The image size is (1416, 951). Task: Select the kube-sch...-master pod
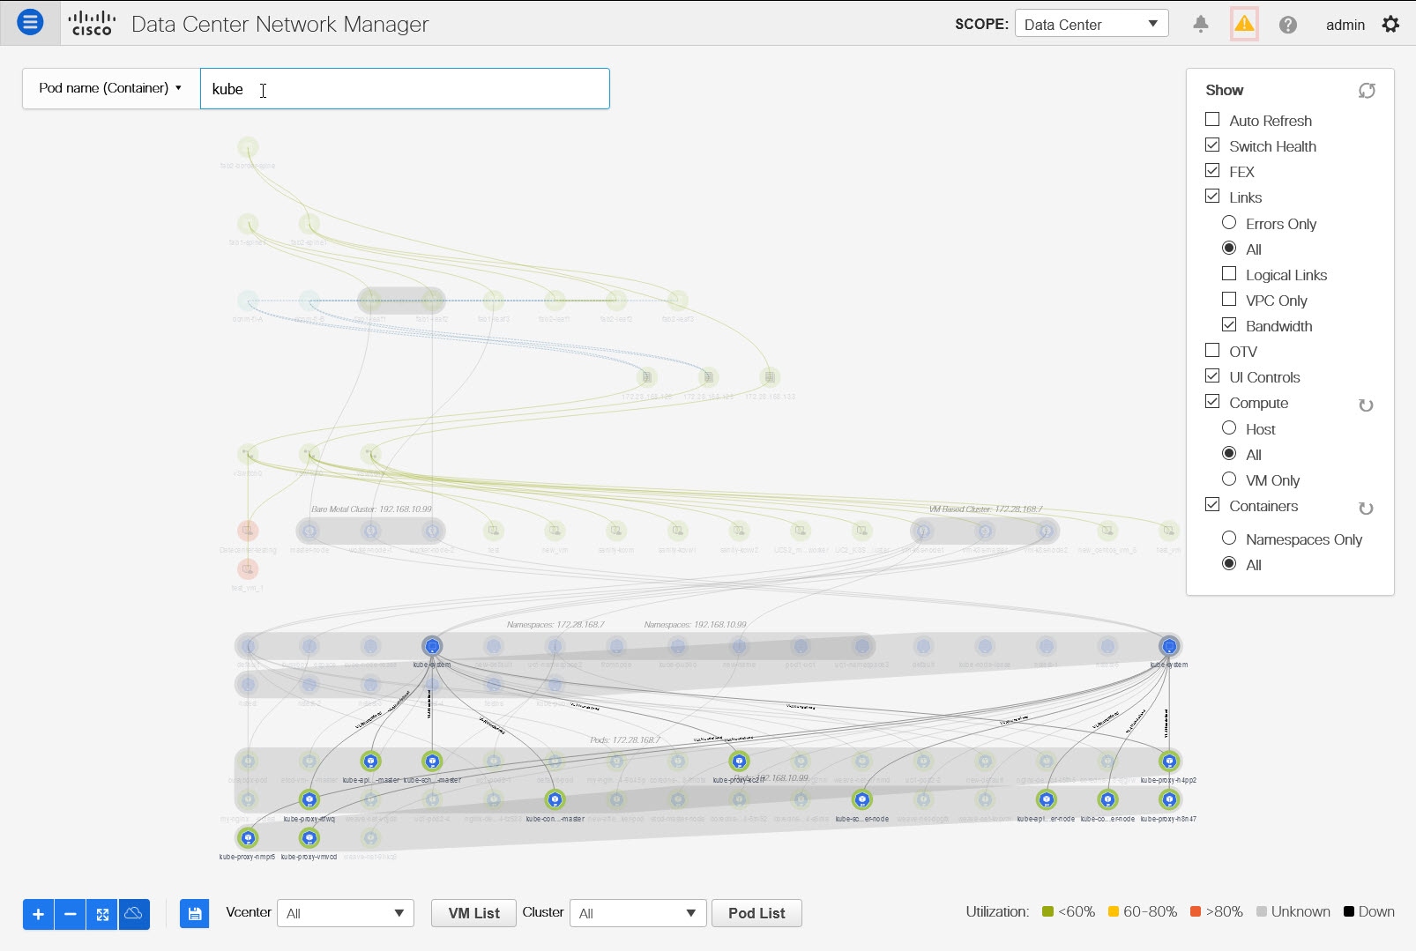click(x=432, y=762)
